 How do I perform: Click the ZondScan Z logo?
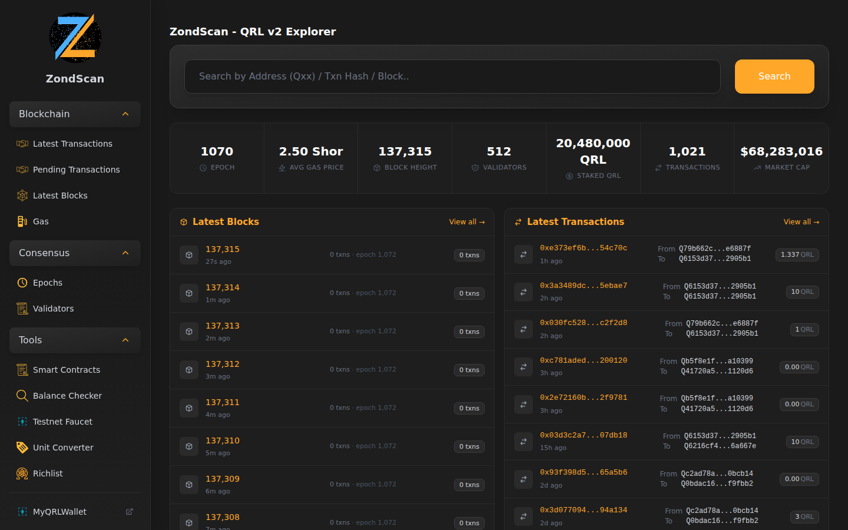pos(75,38)
